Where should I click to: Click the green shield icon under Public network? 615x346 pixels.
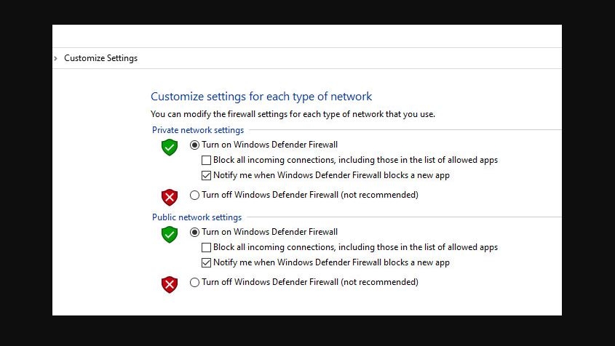click(170, 235)
